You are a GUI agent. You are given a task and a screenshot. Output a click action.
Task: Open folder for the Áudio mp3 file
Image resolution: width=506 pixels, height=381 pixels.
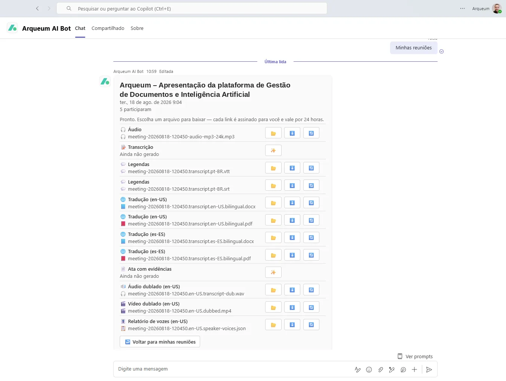tap(273, 133)
